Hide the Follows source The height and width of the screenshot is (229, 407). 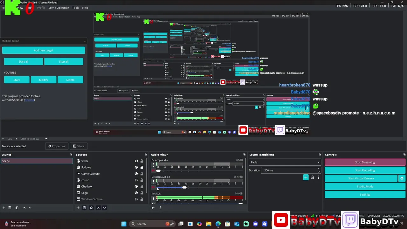[136, 167]
